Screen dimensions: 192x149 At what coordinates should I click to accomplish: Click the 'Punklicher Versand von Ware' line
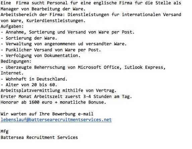51,50
